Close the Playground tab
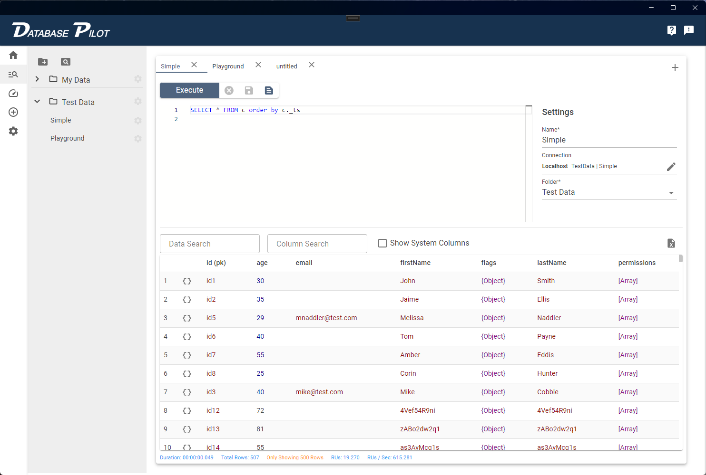Viewport: 706px width, 475px height. [x=258, y=65]
